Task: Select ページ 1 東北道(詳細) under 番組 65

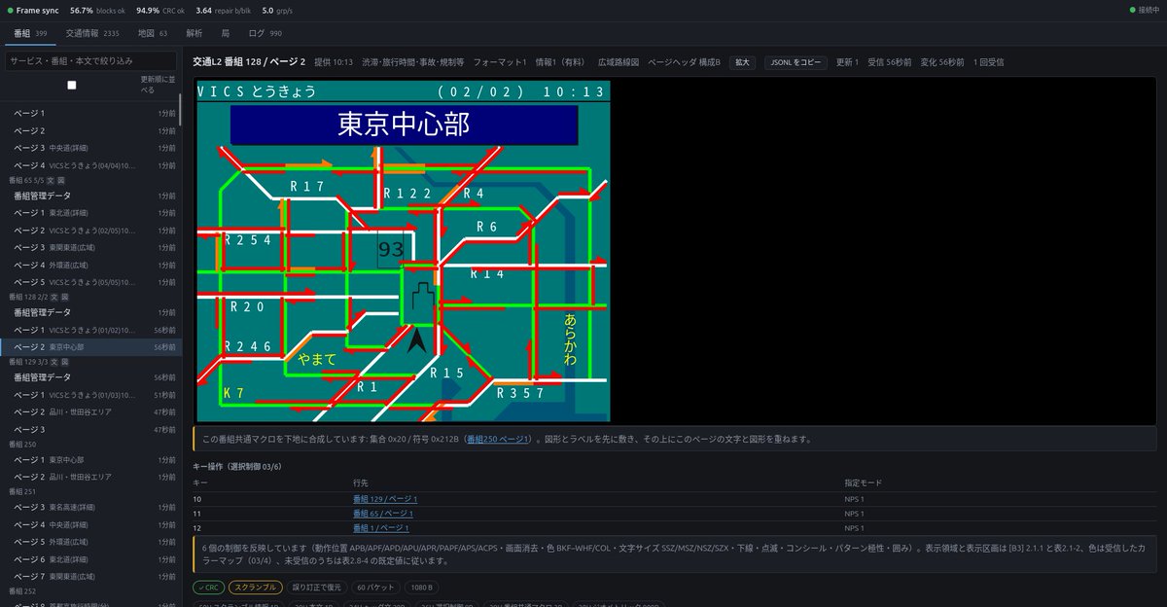Action: pyautogui.click(x=89, y=212)
